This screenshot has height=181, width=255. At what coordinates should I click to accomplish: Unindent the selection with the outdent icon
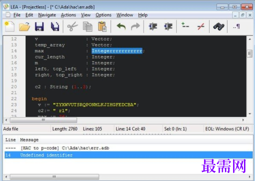point(168,26)
